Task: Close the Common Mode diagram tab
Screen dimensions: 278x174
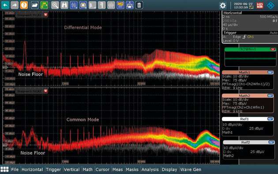Action: pyautogui.click(x=46, y=91)
